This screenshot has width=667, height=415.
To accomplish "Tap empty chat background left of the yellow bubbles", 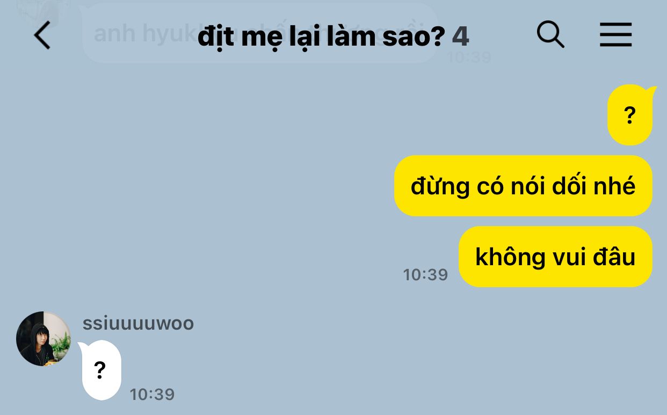I will coord(215,188).
